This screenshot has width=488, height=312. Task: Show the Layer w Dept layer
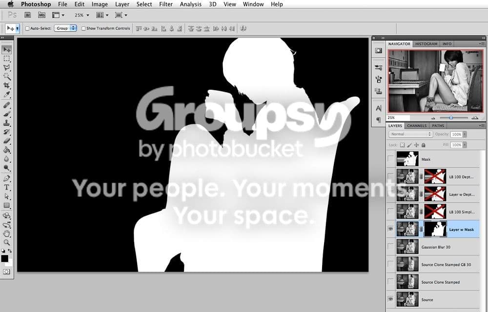click(390, 194)
